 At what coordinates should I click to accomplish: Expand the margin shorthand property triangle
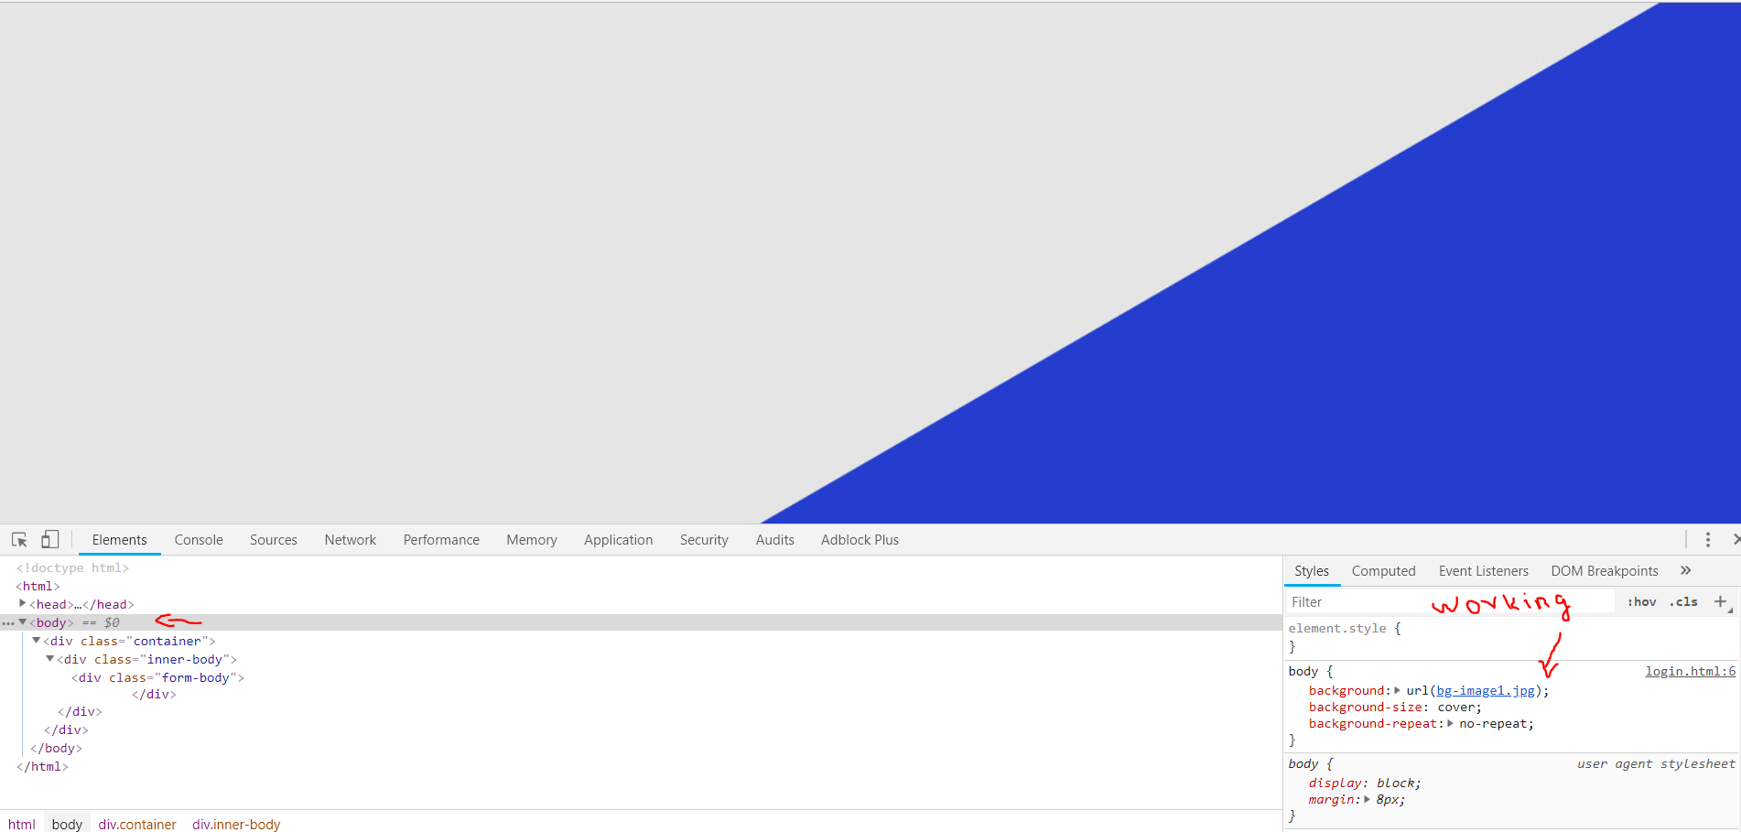[1367, 799]
